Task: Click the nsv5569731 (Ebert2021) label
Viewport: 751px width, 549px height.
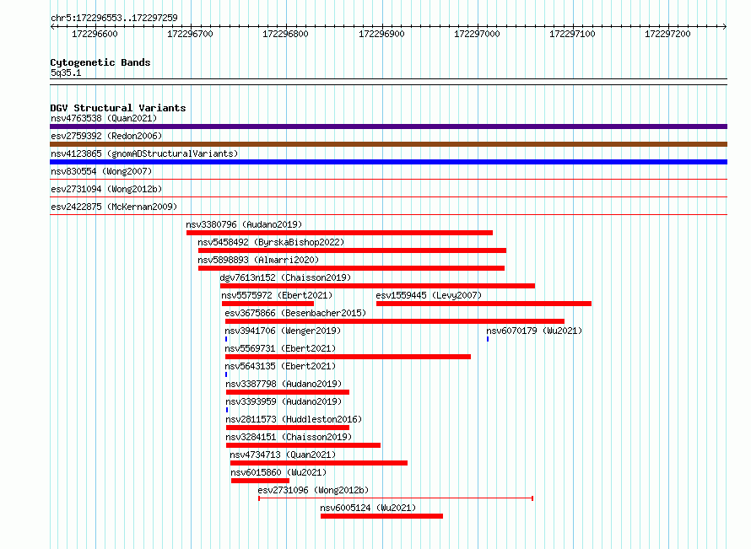Action: pos(280,348)
